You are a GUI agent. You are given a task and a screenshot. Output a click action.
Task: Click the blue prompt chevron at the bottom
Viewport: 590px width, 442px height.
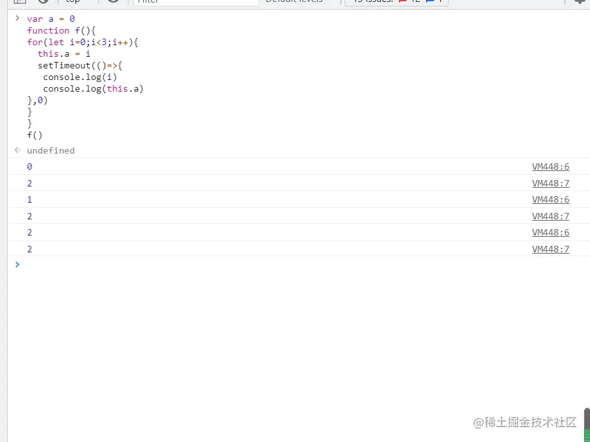pos(17,265)
